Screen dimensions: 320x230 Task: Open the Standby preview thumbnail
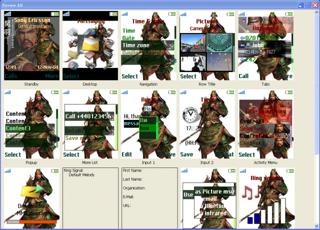(31, 45)
